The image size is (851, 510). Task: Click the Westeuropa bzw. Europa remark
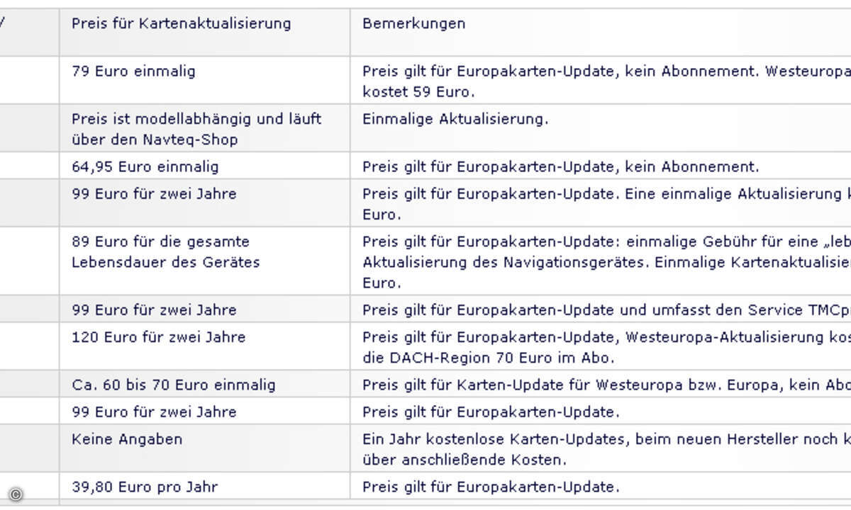601,384
